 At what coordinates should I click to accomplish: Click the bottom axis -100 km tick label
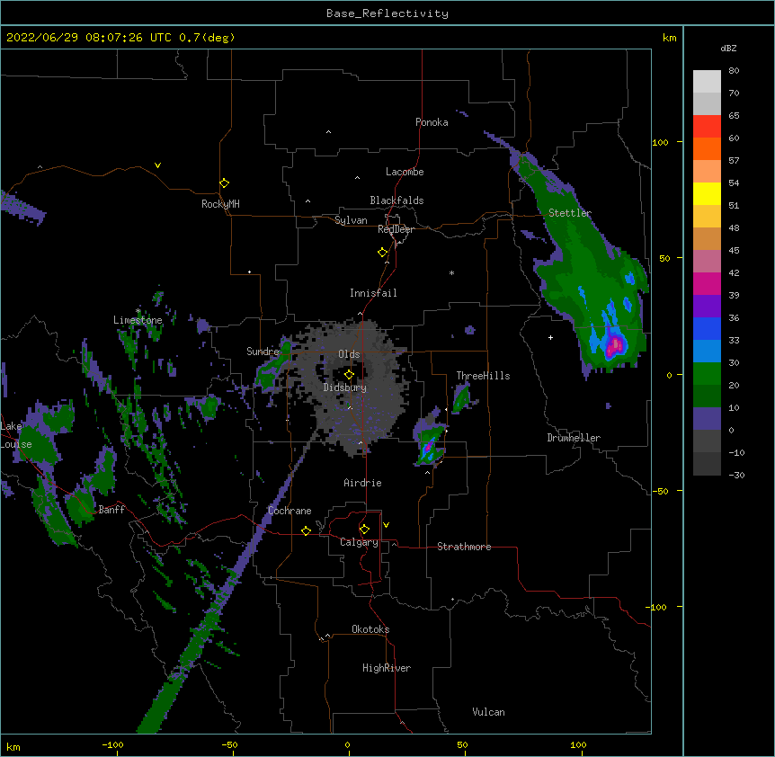tap(112, 744)
